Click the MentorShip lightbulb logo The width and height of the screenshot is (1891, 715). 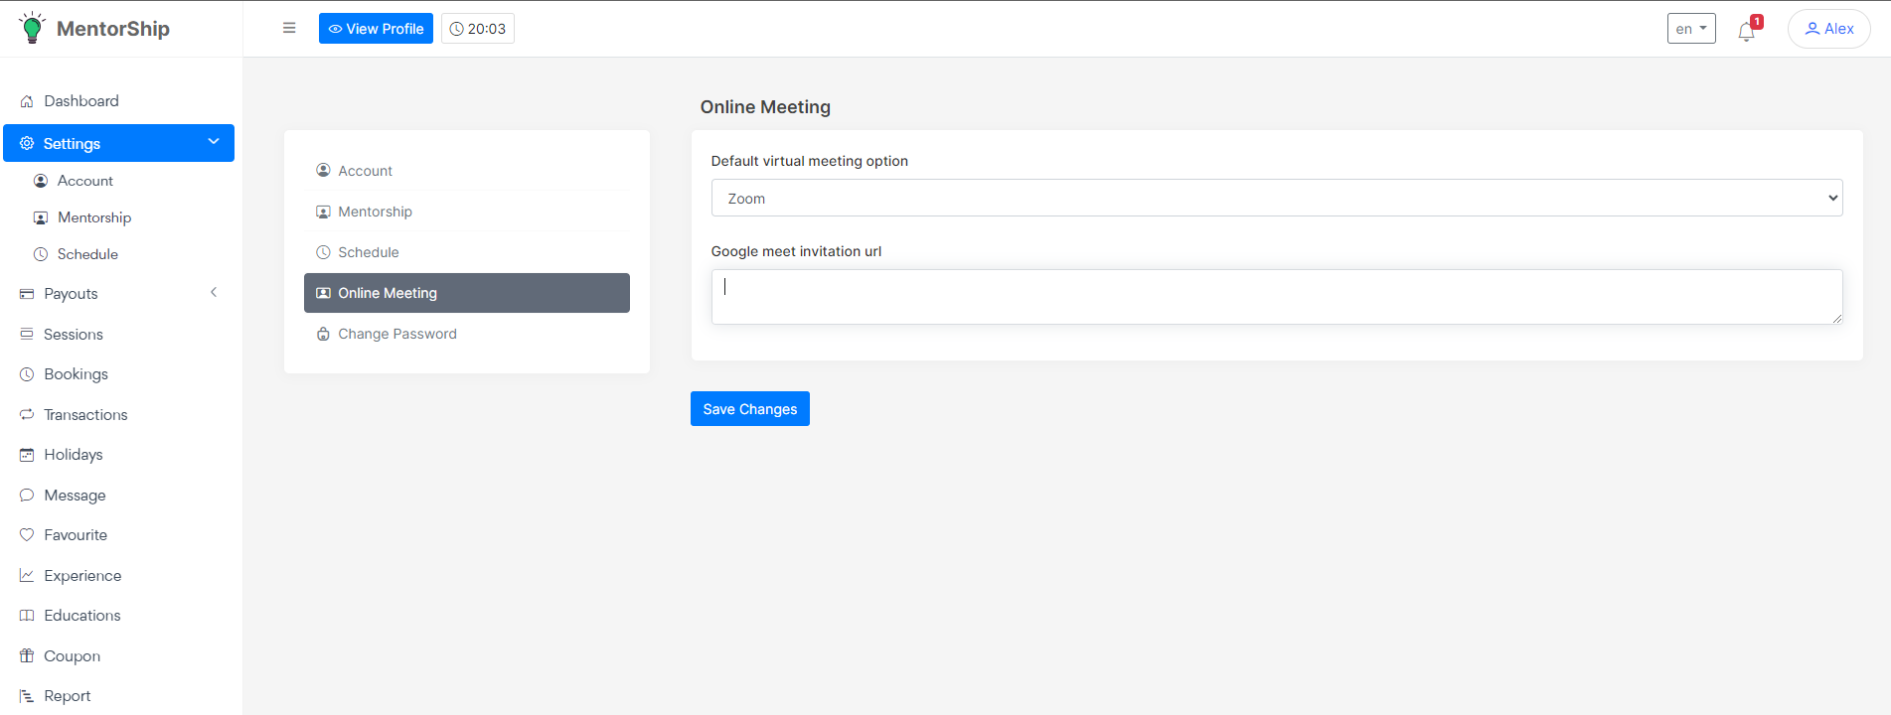(33, 28)
